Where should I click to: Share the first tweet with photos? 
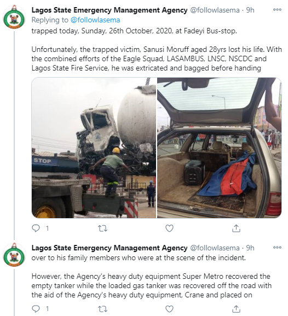coord(236,229)
